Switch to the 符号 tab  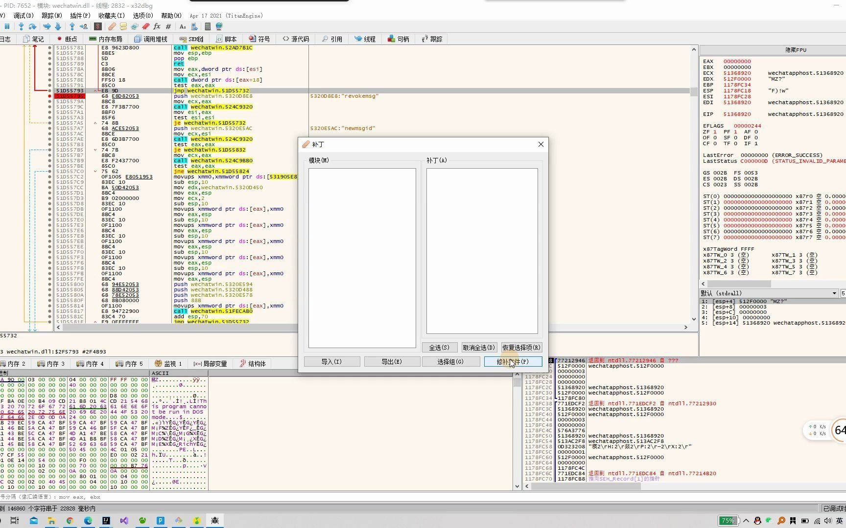click(x=259, y=39)
